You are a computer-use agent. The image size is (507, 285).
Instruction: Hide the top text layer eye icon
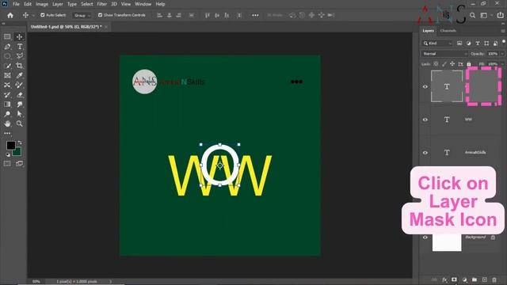425,86
